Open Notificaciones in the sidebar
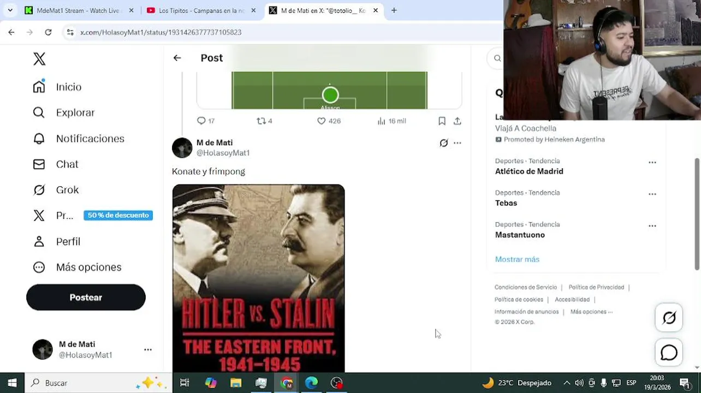701x393 pixels. (79, 139)
